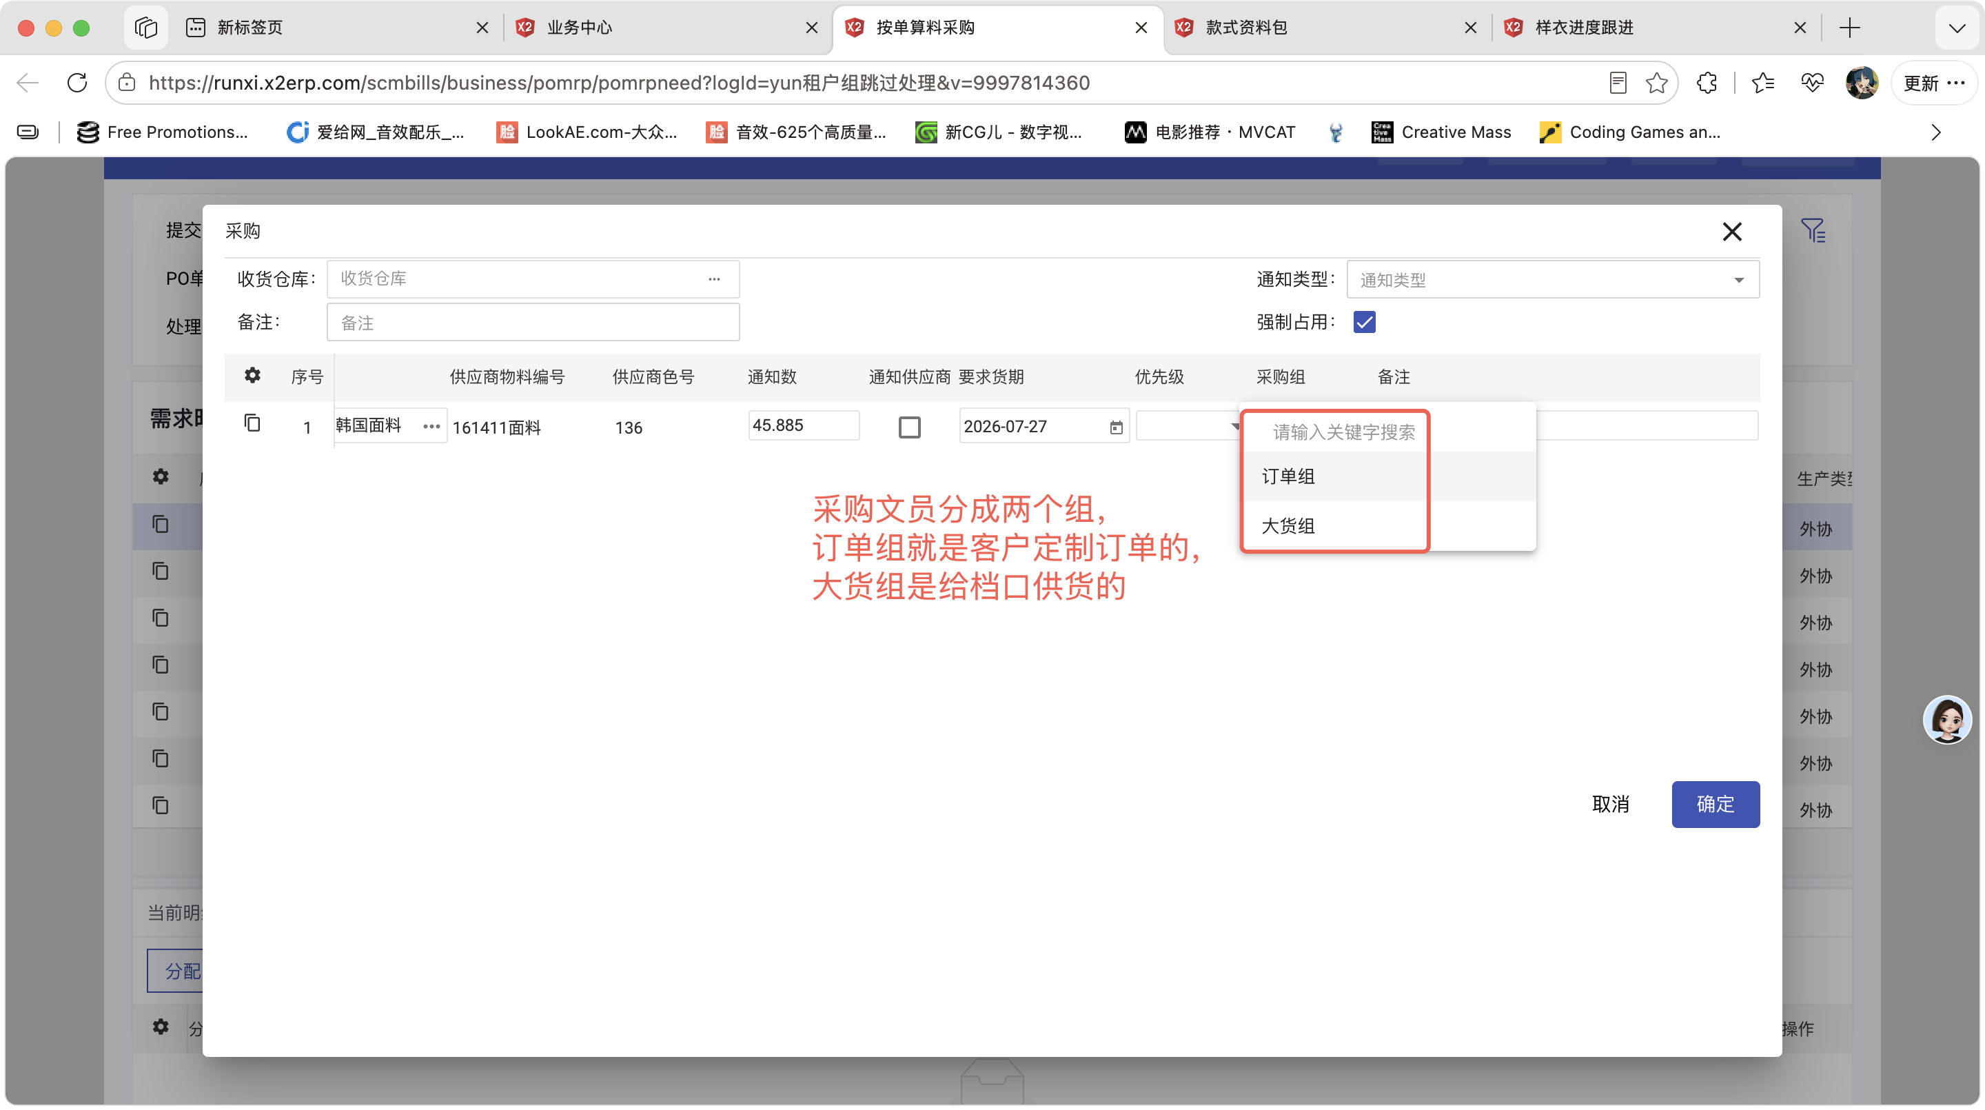Expand the browser tab list chevron

point(1957,28)
